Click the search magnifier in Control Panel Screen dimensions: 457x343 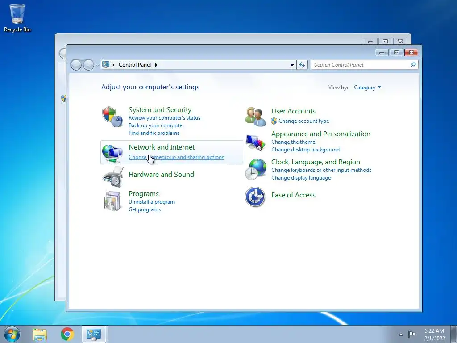coord(413,65)
